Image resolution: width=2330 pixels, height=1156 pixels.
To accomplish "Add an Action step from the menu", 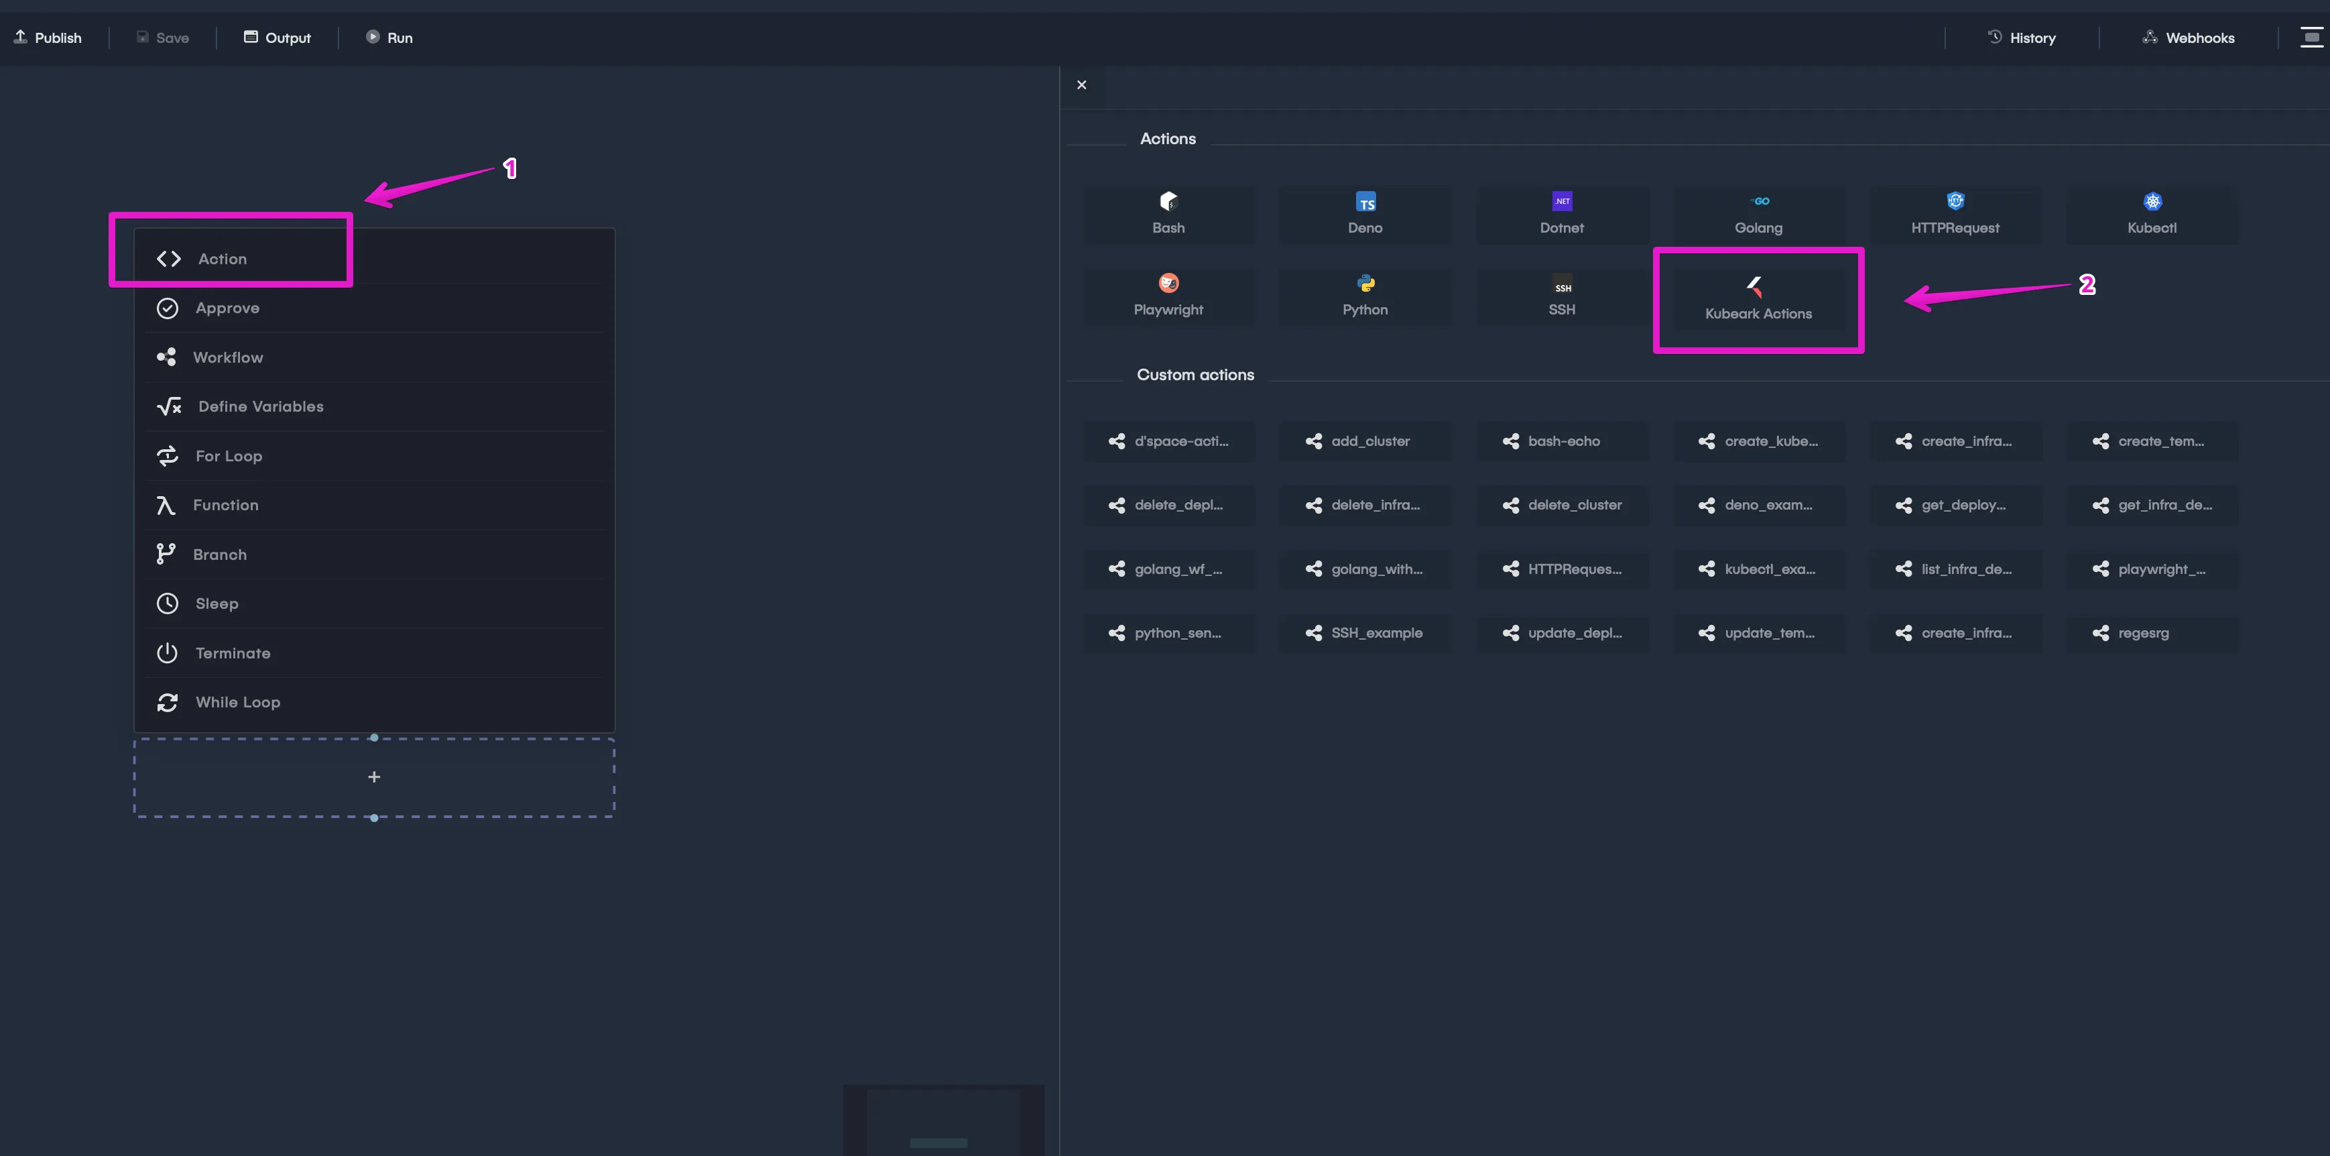I will click(x=373, y=259).
